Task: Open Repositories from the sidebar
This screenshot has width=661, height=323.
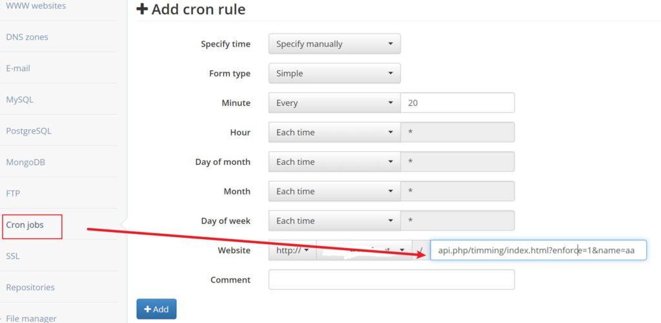Action: pyautogui.click(x=30, y=287)
